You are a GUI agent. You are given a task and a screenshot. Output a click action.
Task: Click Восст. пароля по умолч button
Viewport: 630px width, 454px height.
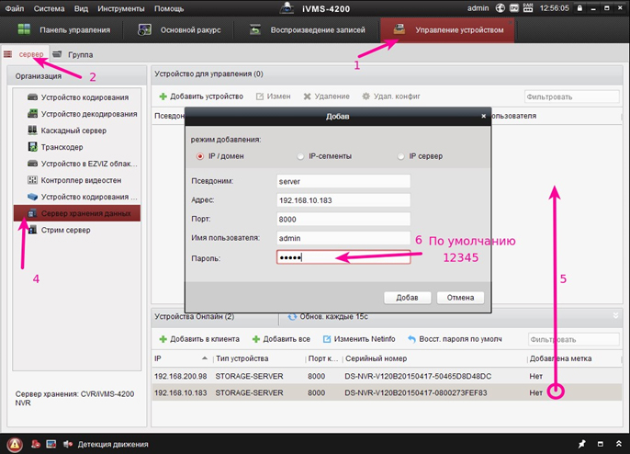[x=455, y=339]
